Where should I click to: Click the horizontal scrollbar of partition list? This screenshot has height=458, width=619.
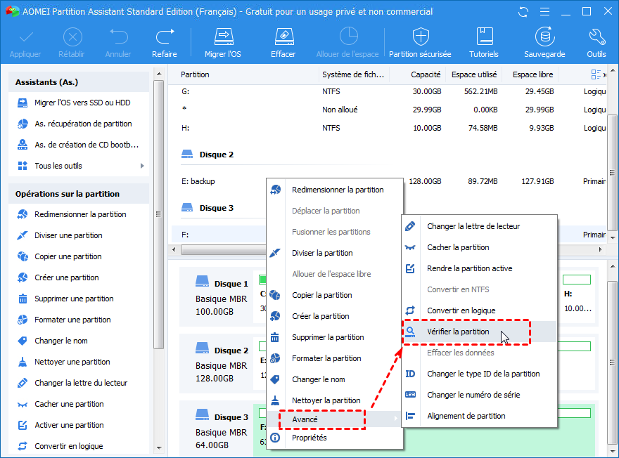pos(223,249)
